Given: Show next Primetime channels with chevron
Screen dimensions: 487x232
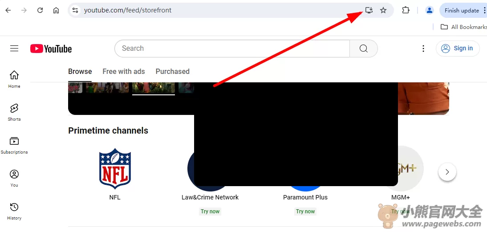Looking at the screenshot, I should [447, 172].
